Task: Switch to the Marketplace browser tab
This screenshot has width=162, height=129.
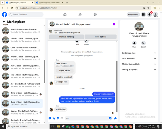Action: 50,3
